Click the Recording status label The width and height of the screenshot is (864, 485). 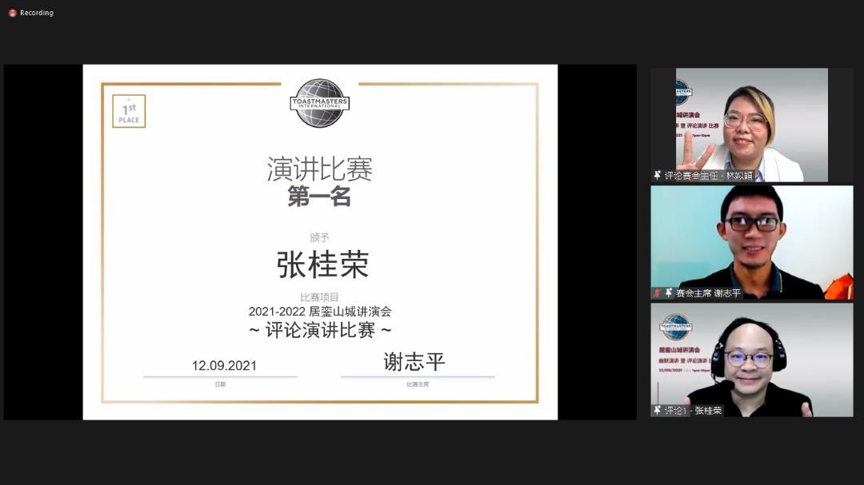36,13
